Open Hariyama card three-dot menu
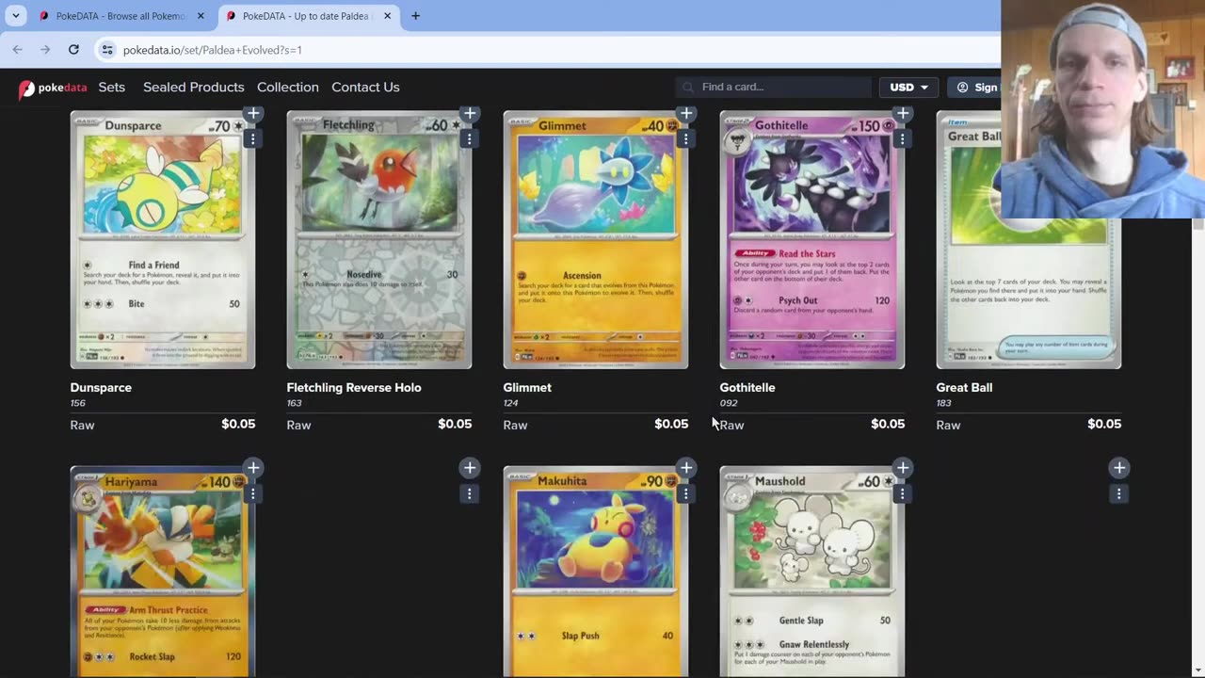Viewport: 1205px width, 678px height. click(252, 493)
